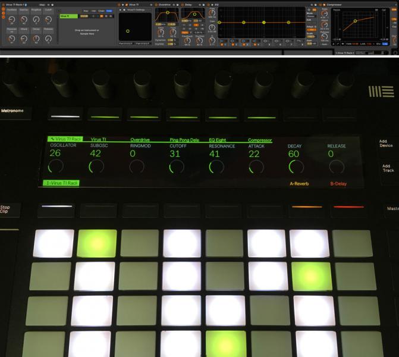399x357 pixels.
Task: Click the Overdrive filter display handle
Action: (168, 12)
